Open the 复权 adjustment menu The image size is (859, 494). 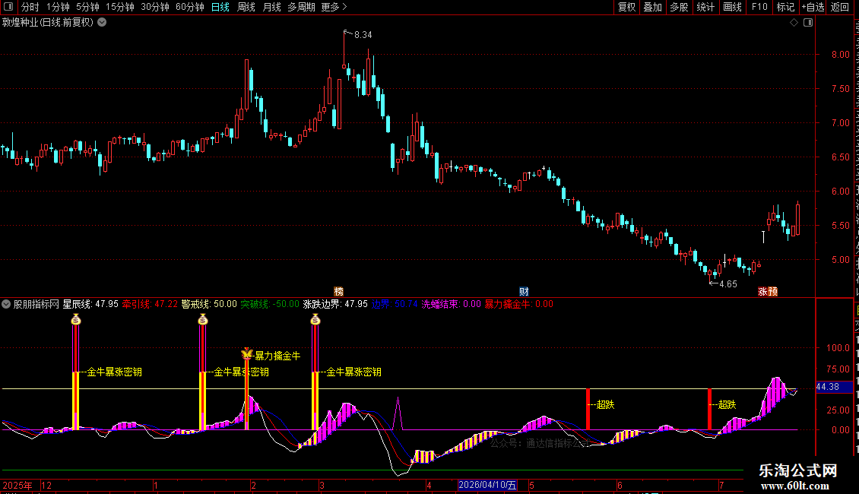point(626,7)
